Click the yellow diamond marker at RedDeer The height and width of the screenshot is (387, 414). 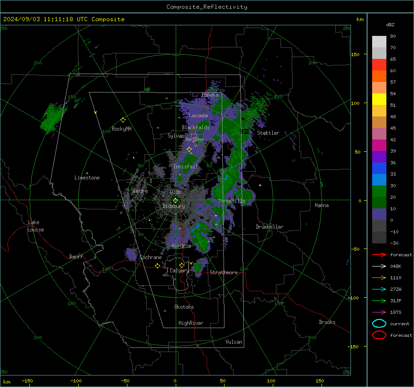tap(190, 150)
